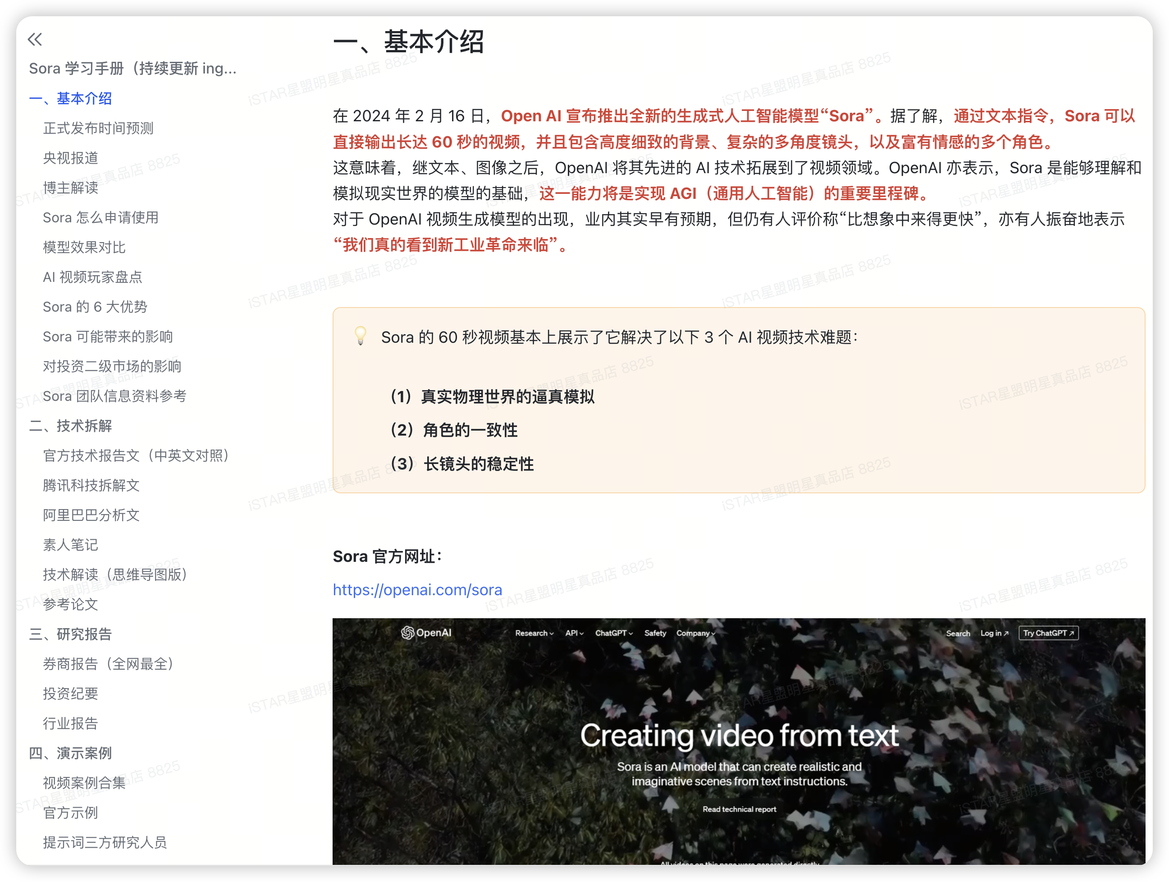
Task: Click 'Research' menu in the OpenAI screenshot
Action: [534, 633]
